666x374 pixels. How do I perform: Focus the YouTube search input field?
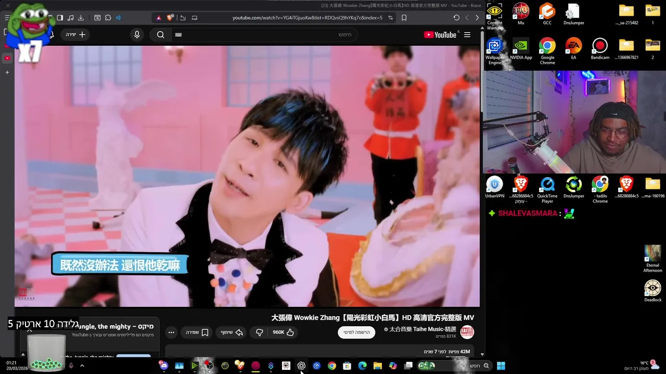(x=264, y=35)
